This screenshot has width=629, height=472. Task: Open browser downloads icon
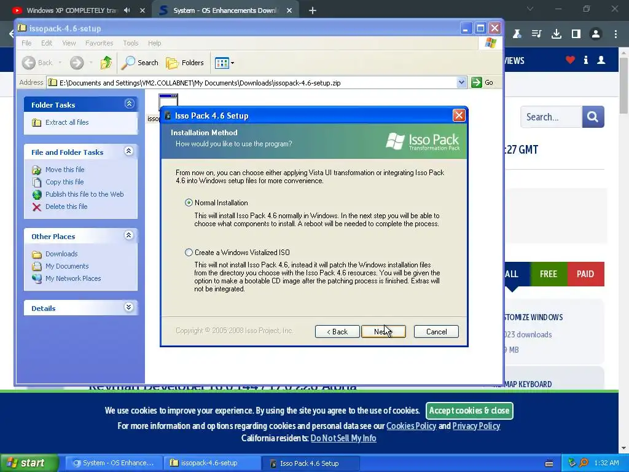click(x=557, y=34)
